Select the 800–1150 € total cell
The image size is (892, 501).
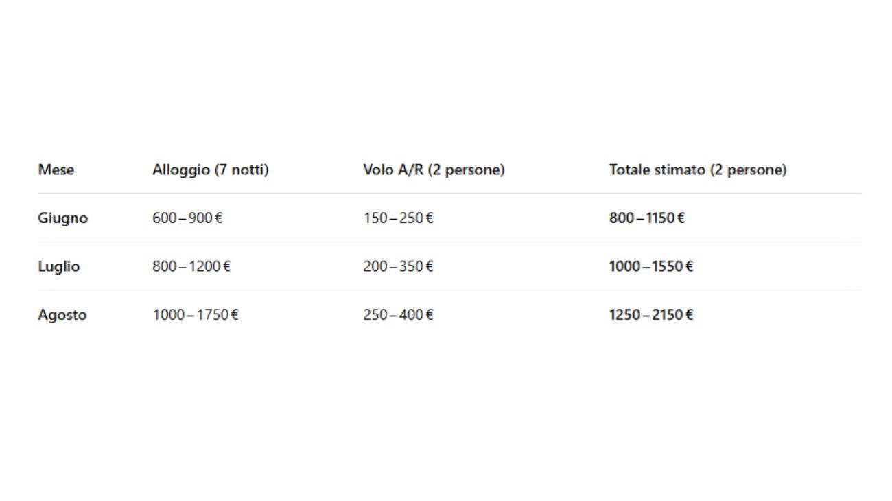tap(647, 218)
